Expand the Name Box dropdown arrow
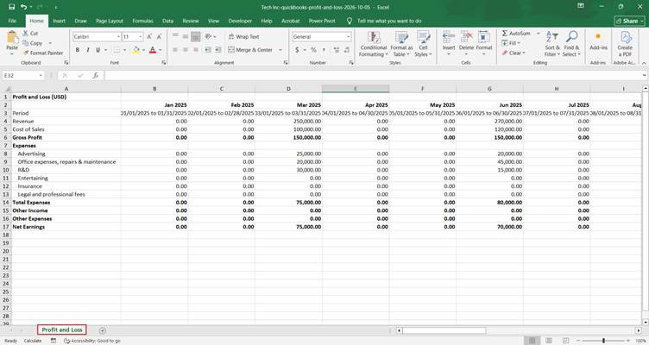 41,75
